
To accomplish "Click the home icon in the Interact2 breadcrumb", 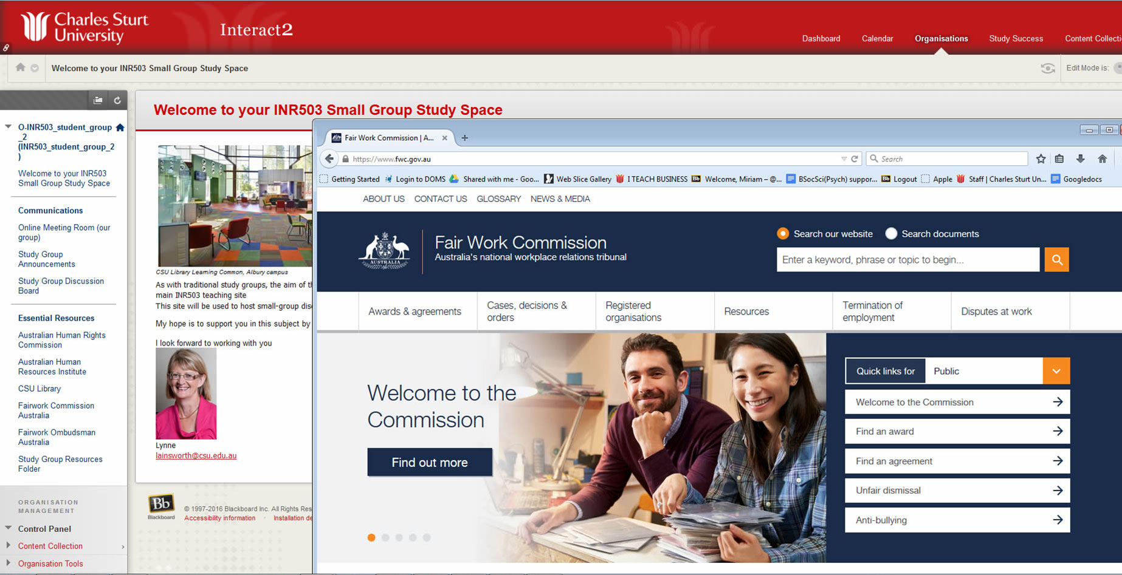I will [x=20, y=67].
